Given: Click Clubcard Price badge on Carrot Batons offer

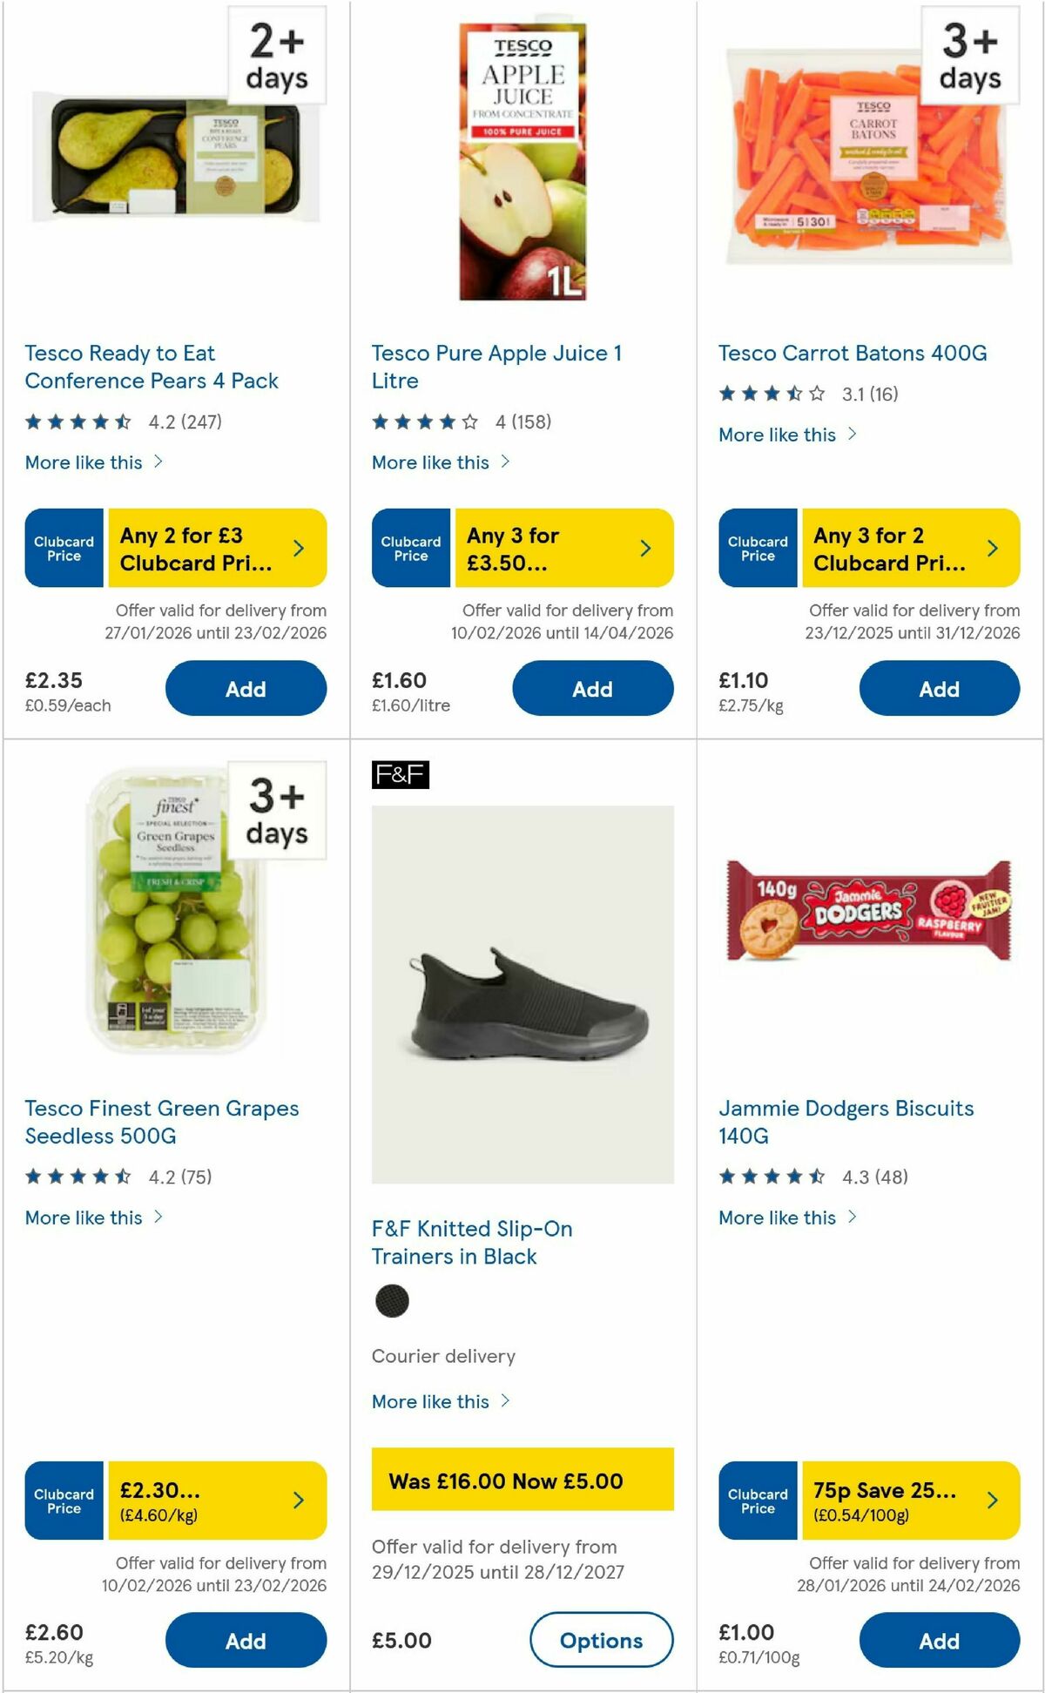Looking at the screenshot, I should click(757, 548).
